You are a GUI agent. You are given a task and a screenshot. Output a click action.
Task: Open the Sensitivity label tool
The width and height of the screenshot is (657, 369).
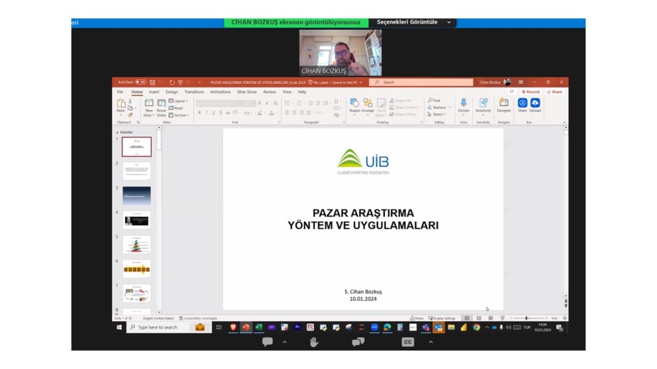pos(483,105)
